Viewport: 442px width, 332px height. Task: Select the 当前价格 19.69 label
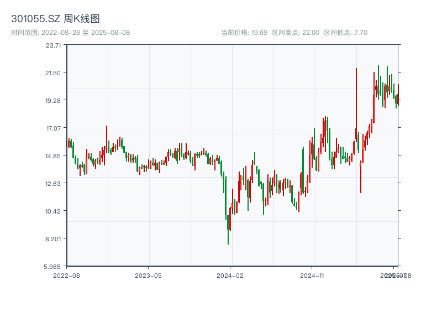pyautogui.click(x=244, y=33)
